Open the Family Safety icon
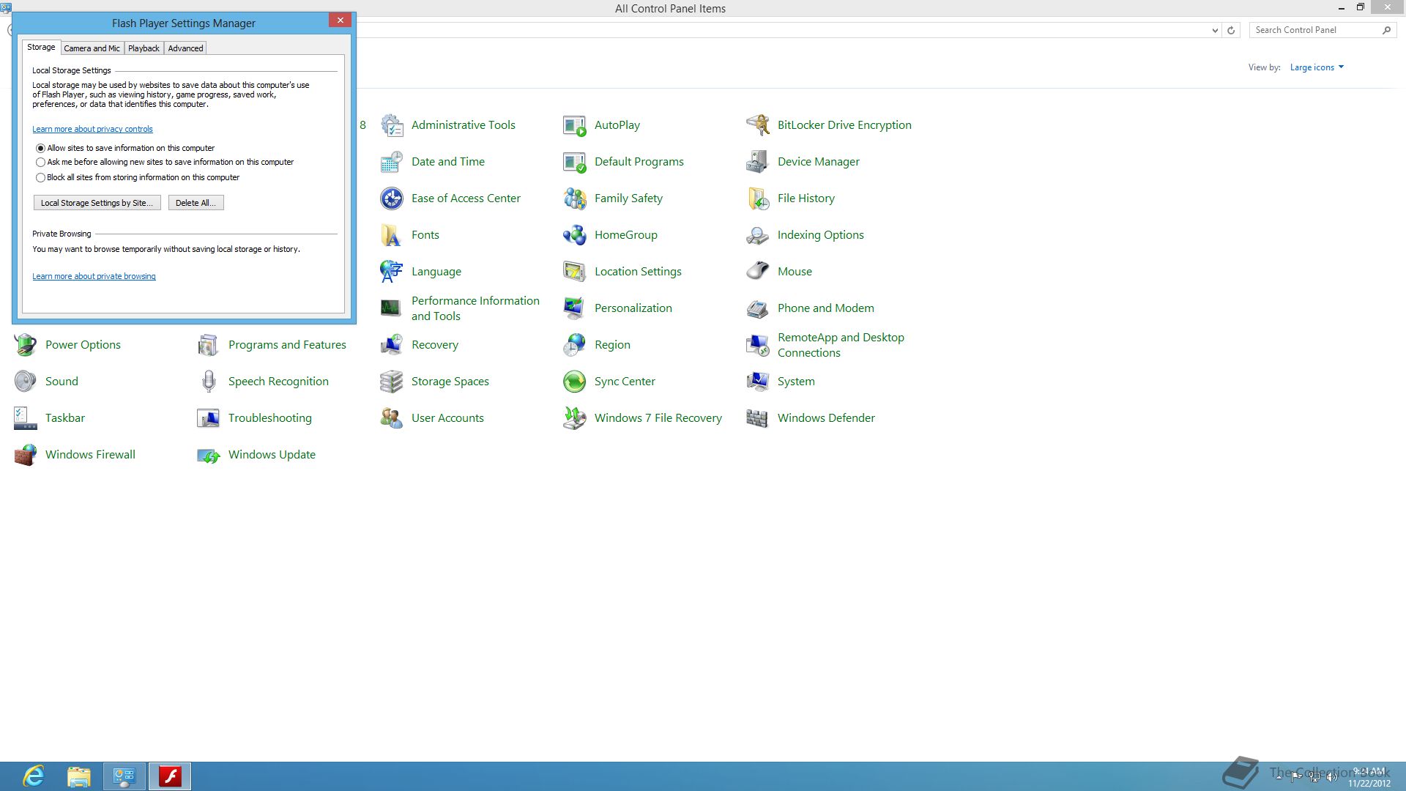The image size is (1406, 791). (575, 198)
